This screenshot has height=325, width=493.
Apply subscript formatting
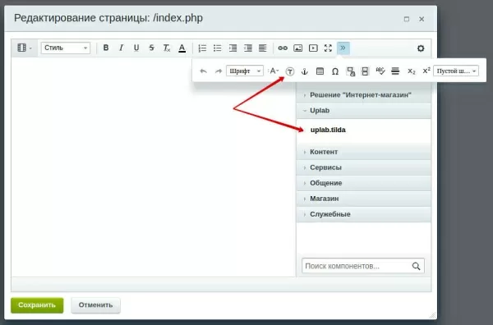pyautogui.click(x=412, y=71)
